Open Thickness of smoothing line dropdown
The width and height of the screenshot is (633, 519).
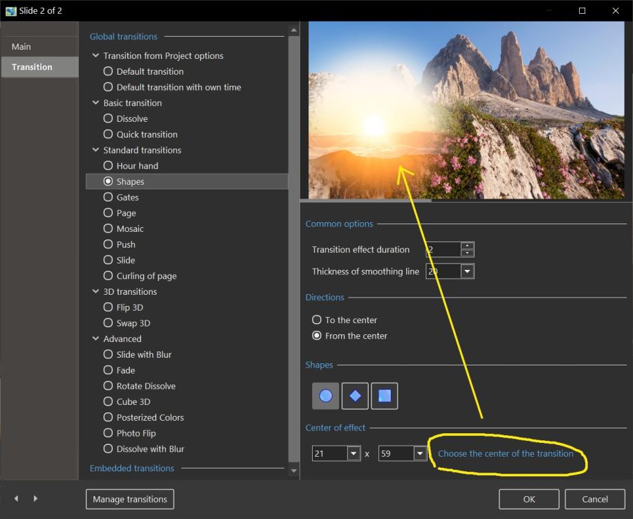click(468, 271)
